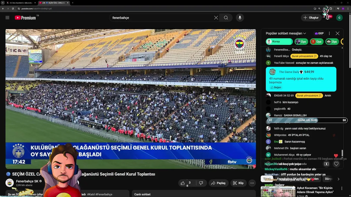
Task: Open The Game Daily super chat message
Action: 301,79
